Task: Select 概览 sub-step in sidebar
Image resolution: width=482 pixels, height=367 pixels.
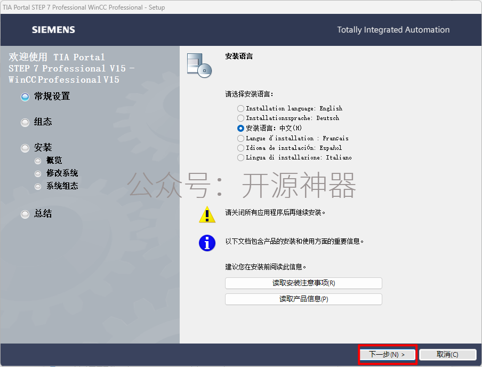Action: point(49,160)
